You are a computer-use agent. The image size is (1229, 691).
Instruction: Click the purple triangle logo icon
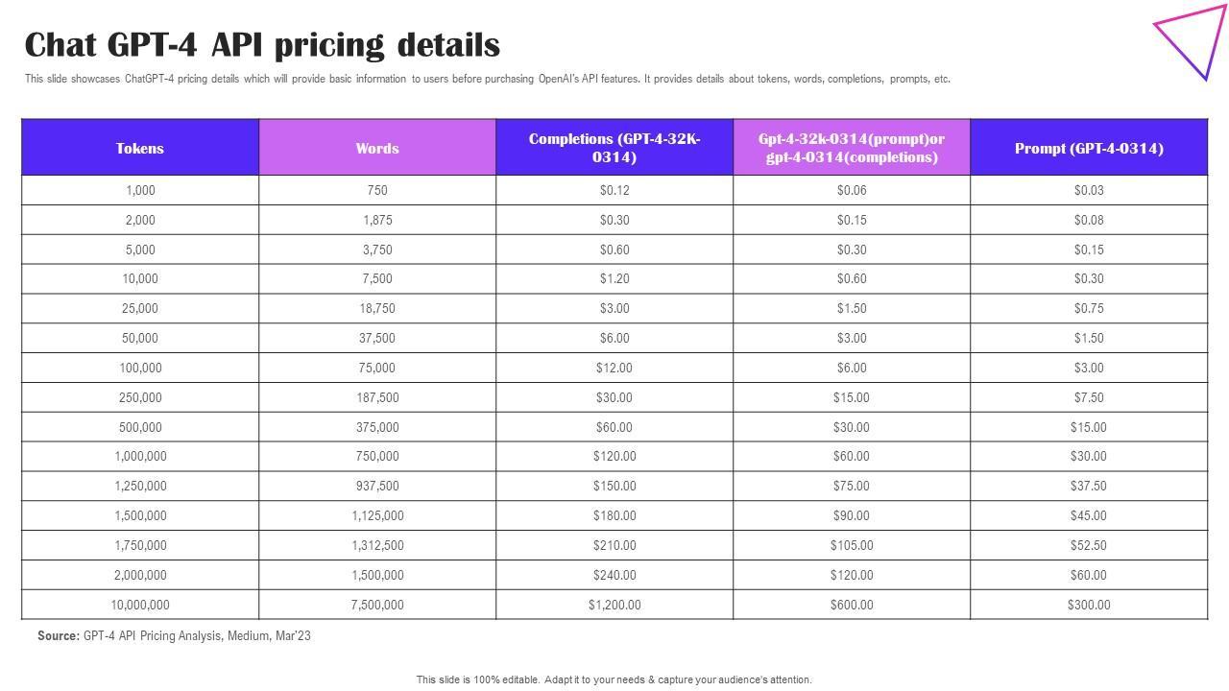[x=1193, y=39]
